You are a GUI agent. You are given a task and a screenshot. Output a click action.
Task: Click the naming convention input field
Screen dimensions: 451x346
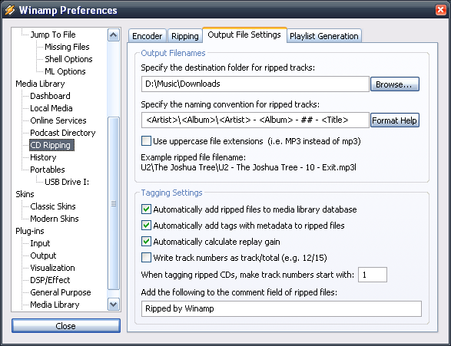[255, 120]
